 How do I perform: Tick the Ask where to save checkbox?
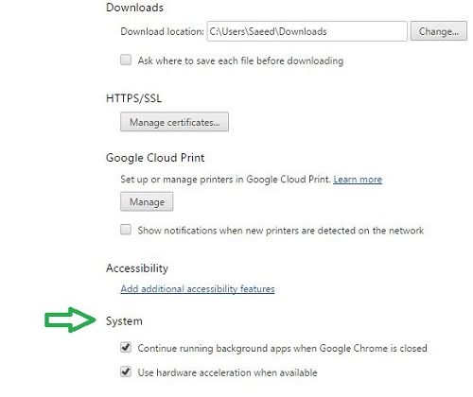pos(126,60)
